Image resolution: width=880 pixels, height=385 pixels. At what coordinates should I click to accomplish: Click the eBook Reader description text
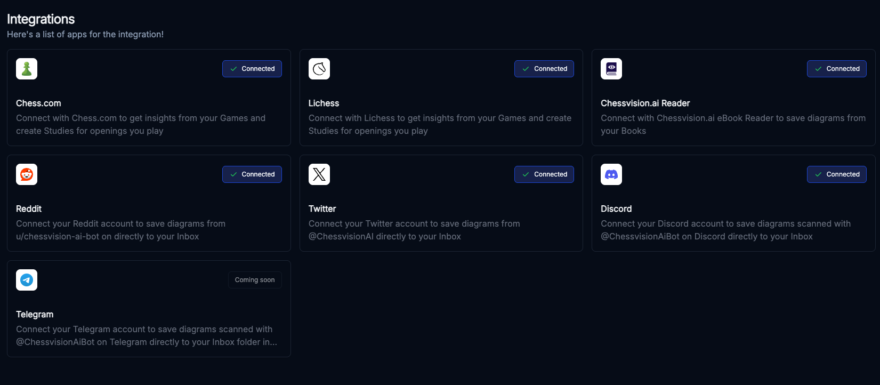tap(733, 124)
